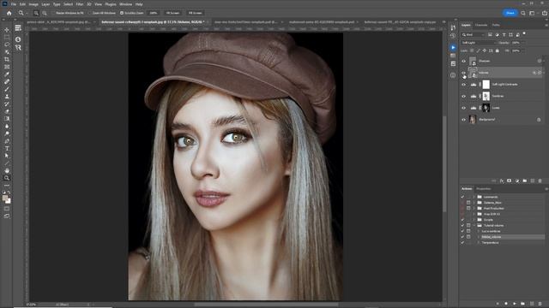Click the Home icon in options bar

(9, 13)
